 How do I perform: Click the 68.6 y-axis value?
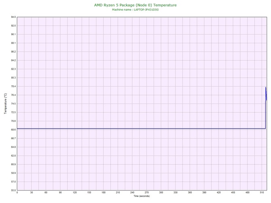point(13,130)
